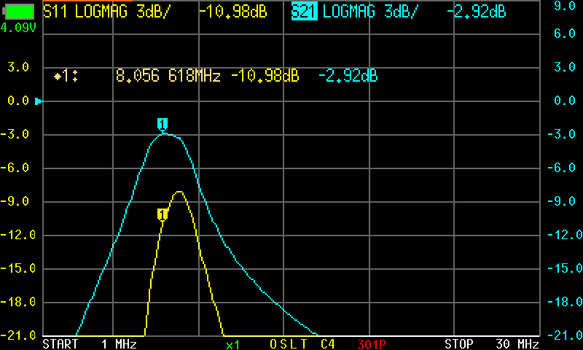
Task: Tap the S11 value -10.98dB in header
Action: tap(233, 12)
